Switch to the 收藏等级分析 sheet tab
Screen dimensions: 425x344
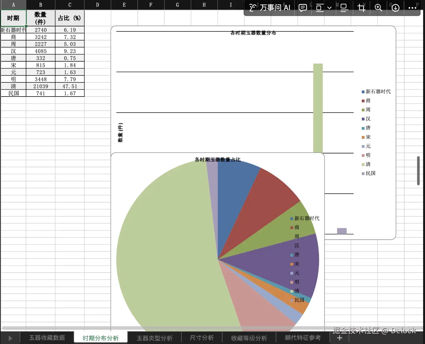coord(249,338)
